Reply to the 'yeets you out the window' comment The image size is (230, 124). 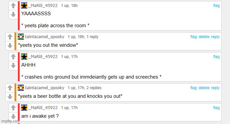point(215,37)
